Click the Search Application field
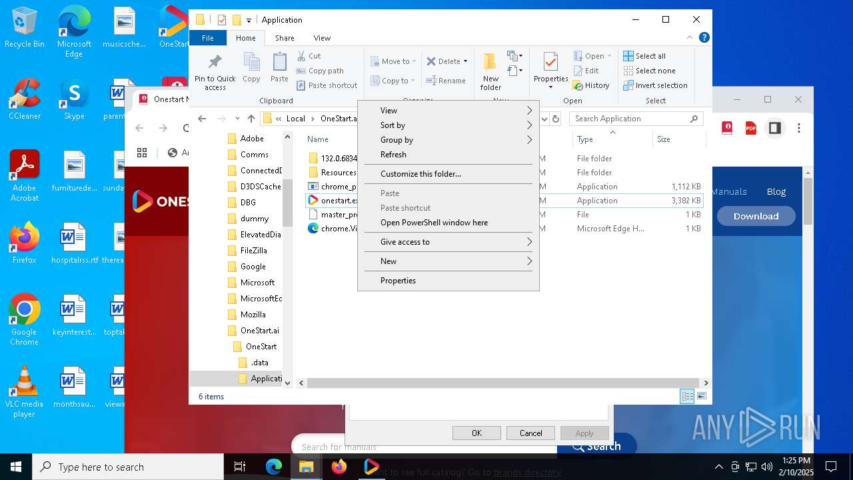The height and width of the screenshot is (480, 853). (x=636, y=119)
